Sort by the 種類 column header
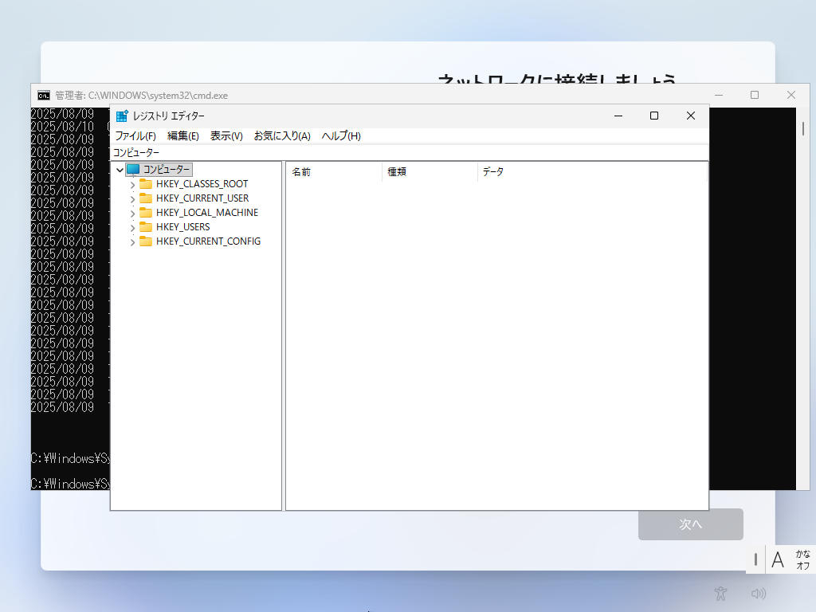 tap(430, 172)
